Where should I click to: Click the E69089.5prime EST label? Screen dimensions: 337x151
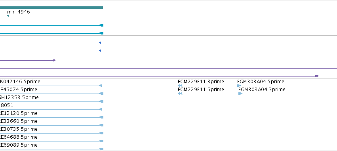point(19,145)
